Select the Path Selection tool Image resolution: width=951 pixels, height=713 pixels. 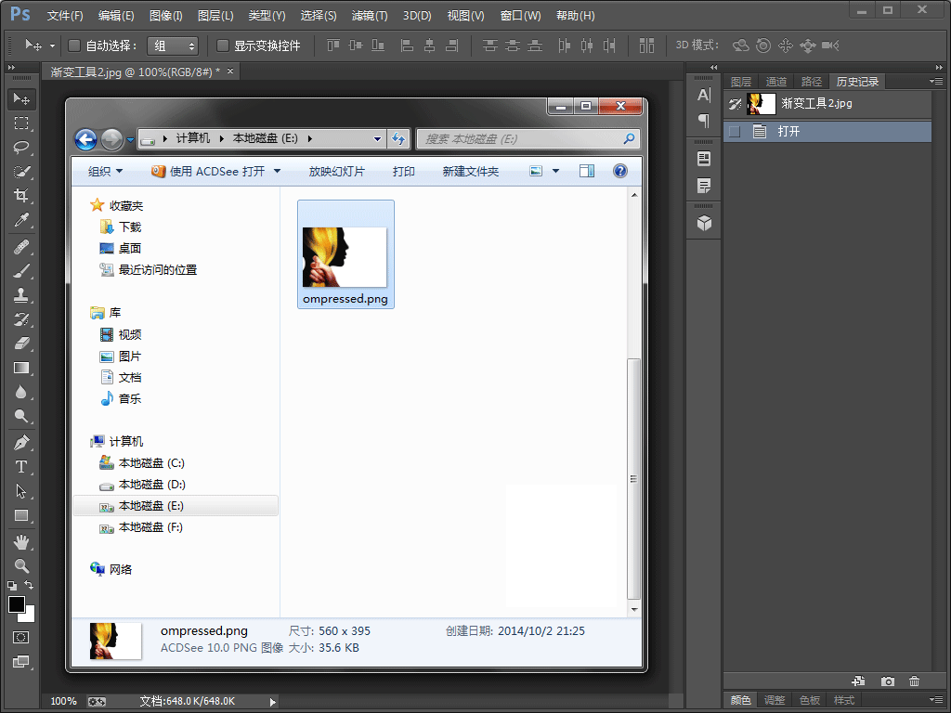[x=21, y=491]
